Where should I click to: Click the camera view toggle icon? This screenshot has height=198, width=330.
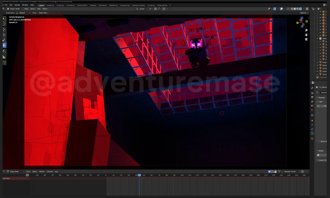click(x=306, y=39)
